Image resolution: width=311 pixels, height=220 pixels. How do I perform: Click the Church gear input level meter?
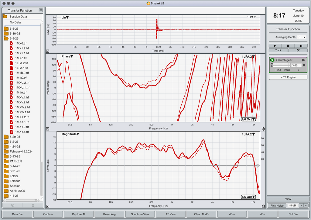tap(281, 65)
